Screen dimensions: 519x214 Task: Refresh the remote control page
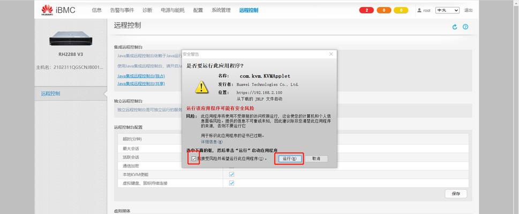coord(454,27)
